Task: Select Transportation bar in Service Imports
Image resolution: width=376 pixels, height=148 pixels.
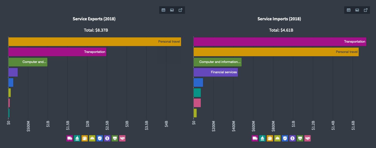Action: coord(280,42)
